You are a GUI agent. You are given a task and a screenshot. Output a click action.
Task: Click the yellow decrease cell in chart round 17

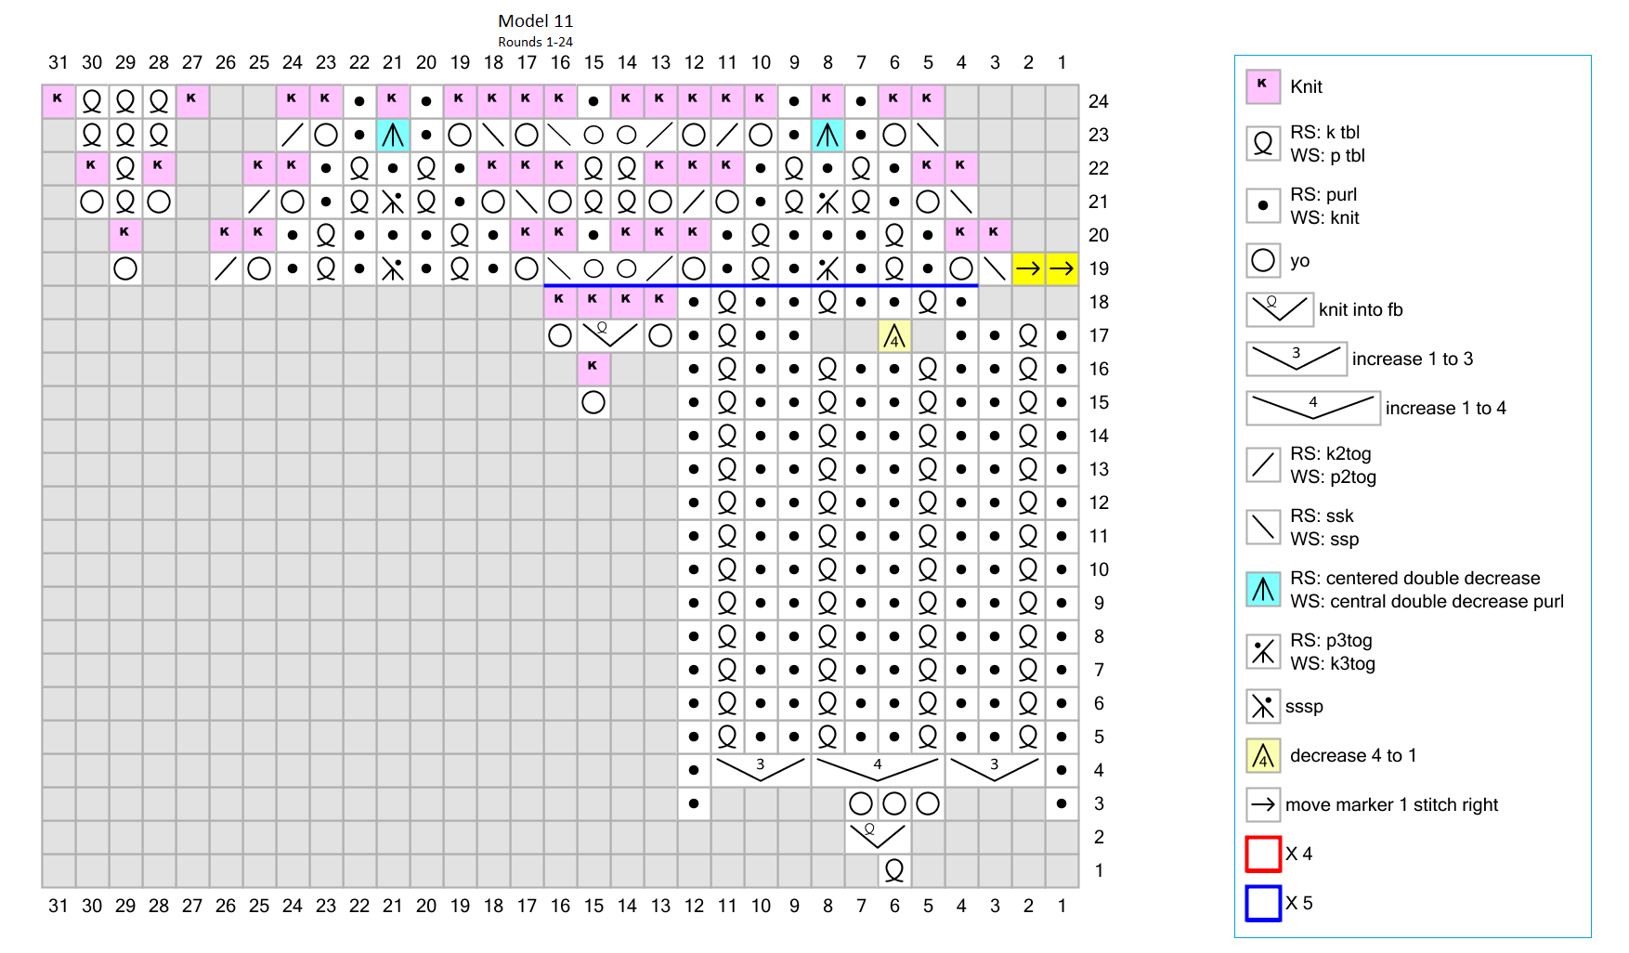point(894,336)
